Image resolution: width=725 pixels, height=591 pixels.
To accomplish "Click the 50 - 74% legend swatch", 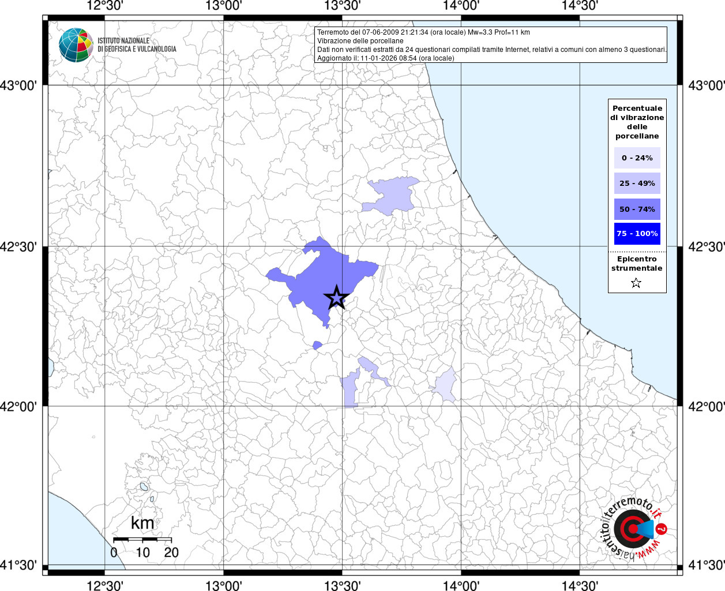I will (637, 209).
